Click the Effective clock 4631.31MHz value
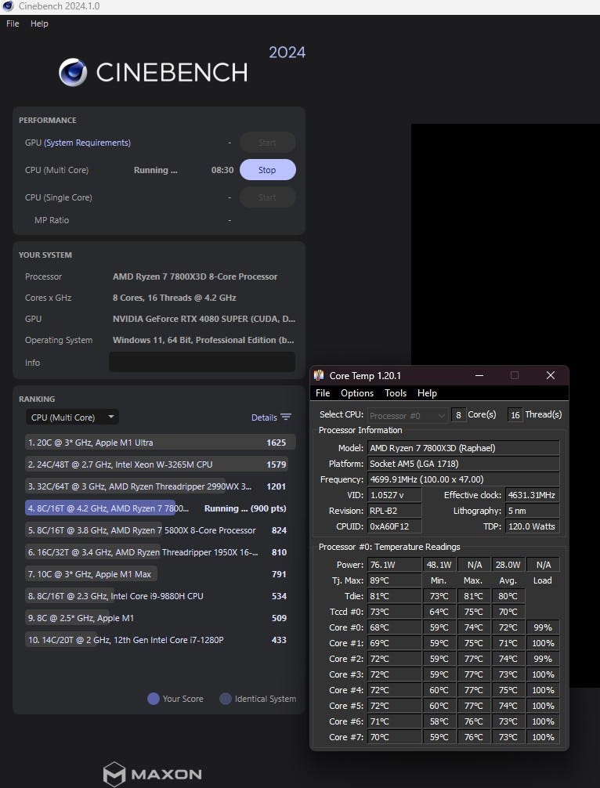 (532, 495)
